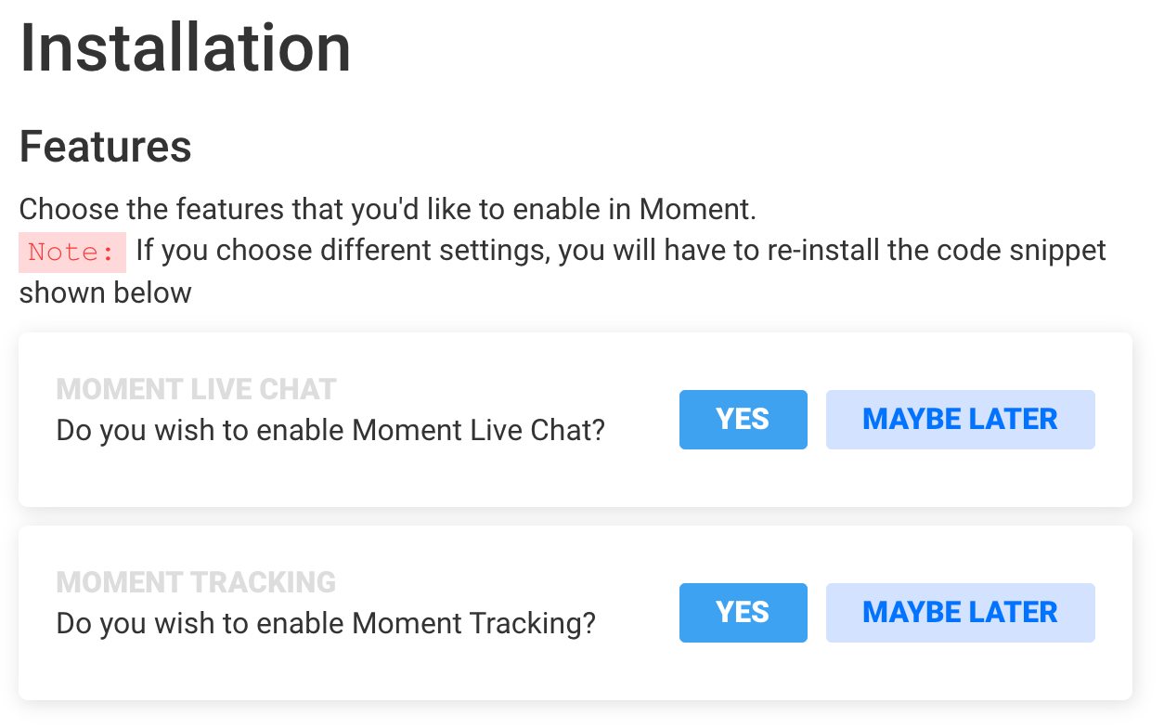Click the red Note: label
1164x728 pixels.
pos(71,252)
